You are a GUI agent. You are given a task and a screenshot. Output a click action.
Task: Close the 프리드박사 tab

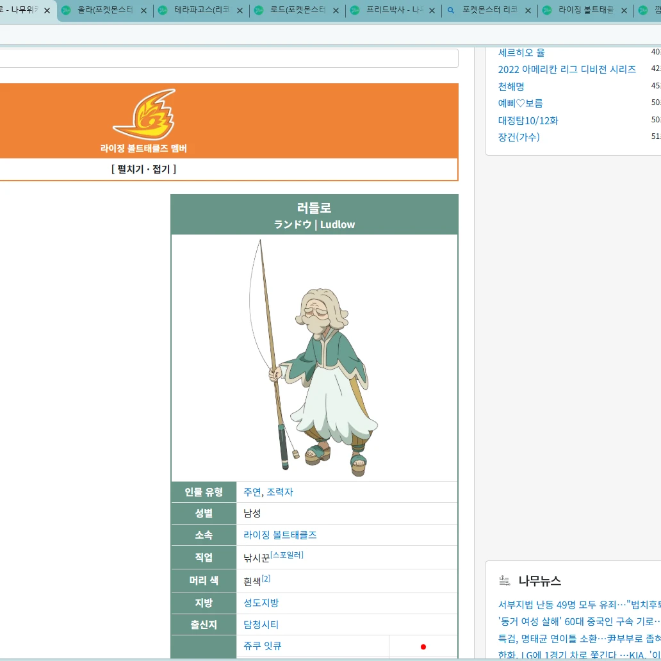(x=432, y=10)
